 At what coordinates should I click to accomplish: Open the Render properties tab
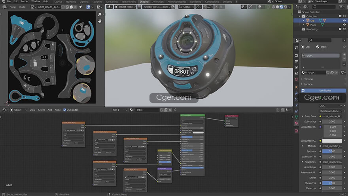tap(296, 55)
